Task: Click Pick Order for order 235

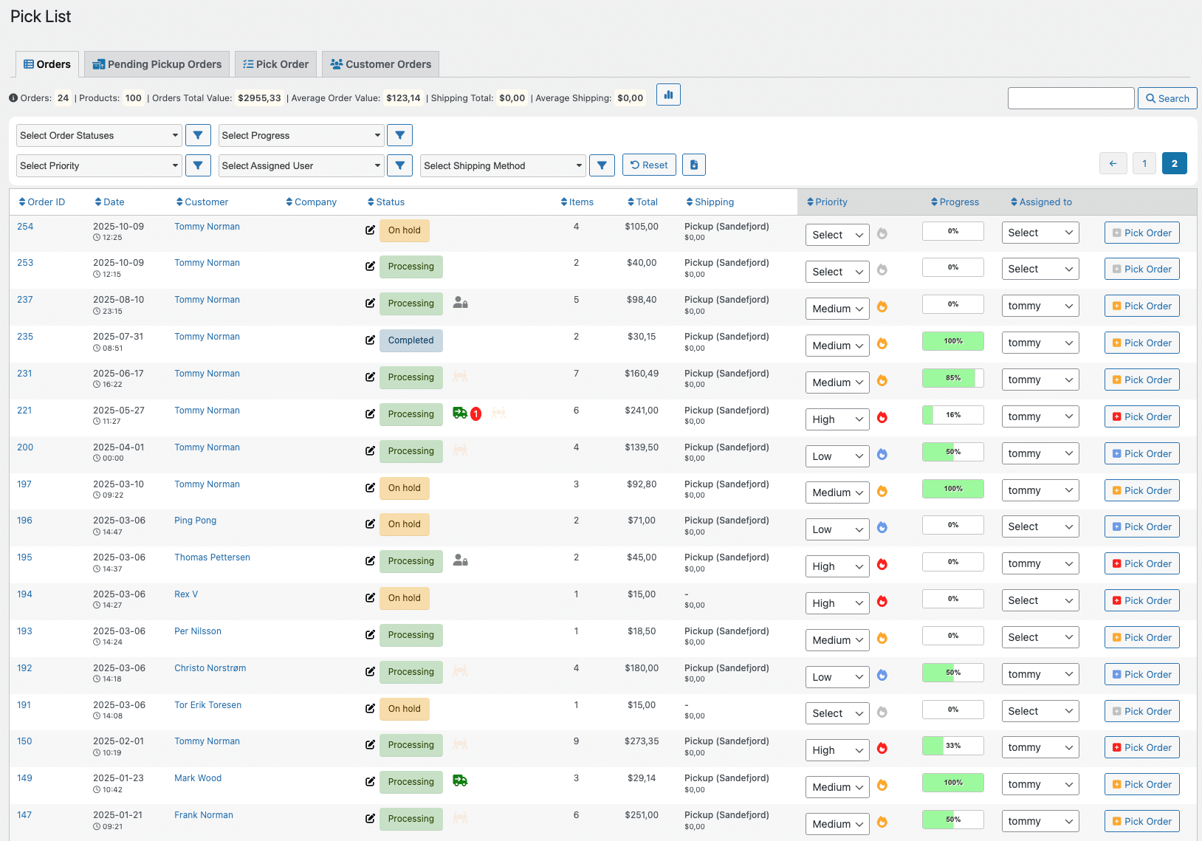Action: tap(1141, 343)
